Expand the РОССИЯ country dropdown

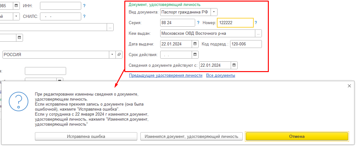[113, 55]
